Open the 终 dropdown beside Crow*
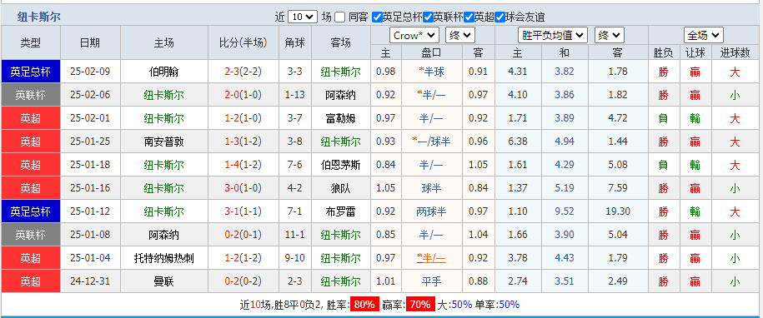Screen dimensions: 763x318 click(459, 36)
